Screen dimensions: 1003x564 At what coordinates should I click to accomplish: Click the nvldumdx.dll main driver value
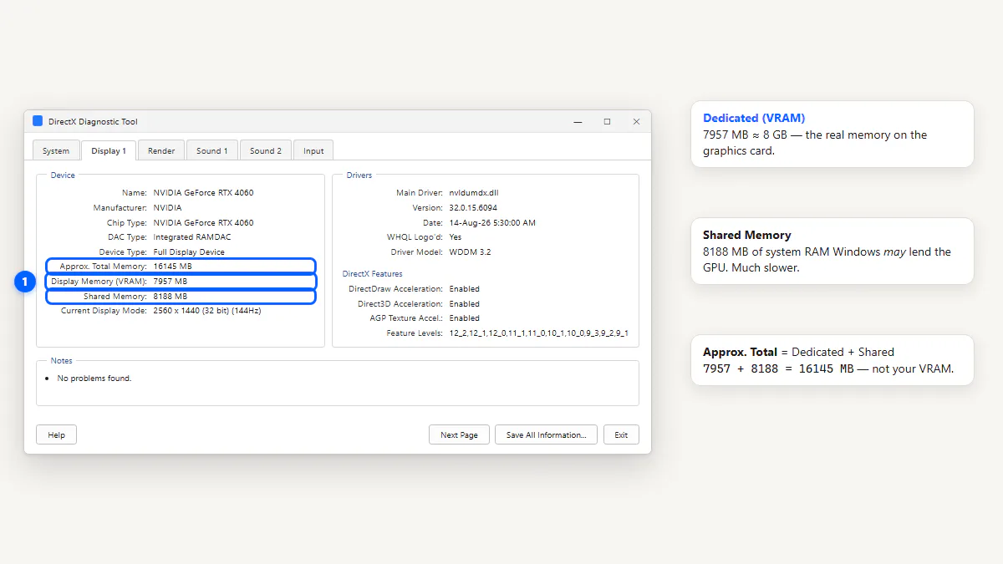pyautogui.click(x=474, y=192)
